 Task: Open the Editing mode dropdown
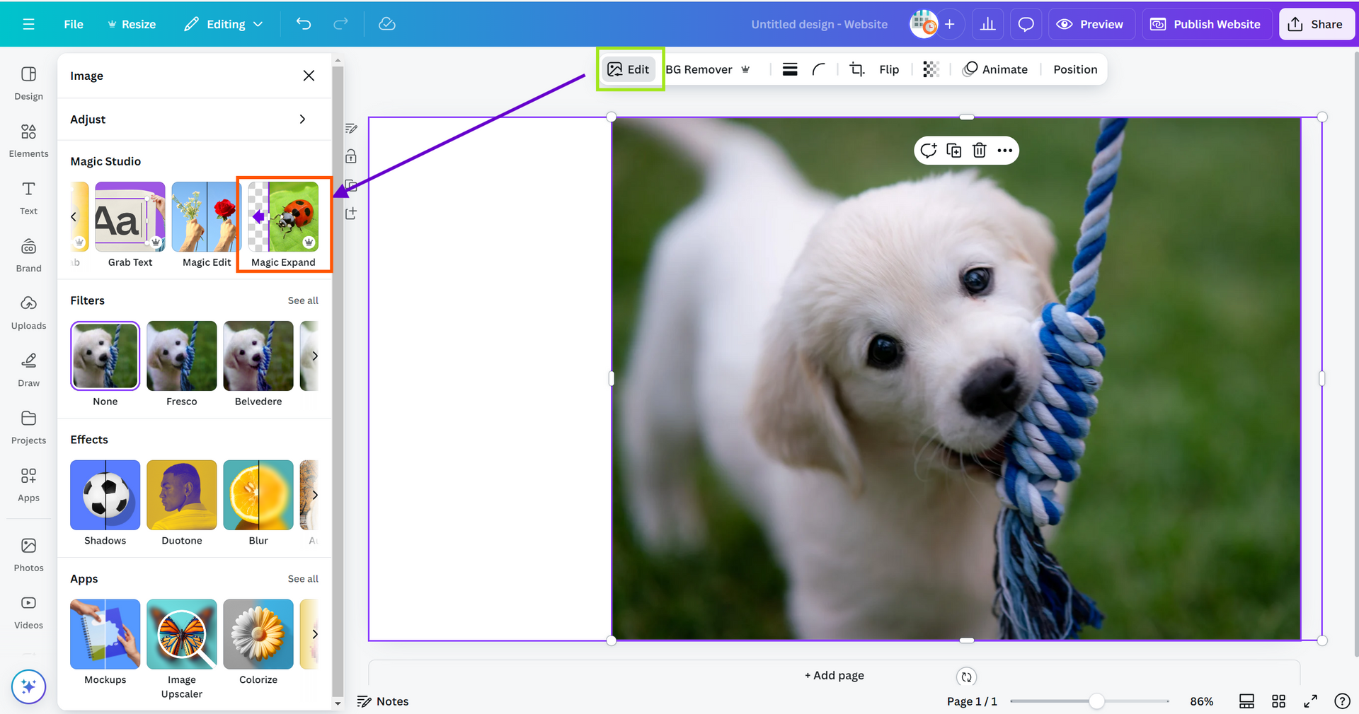click(223, 24)
